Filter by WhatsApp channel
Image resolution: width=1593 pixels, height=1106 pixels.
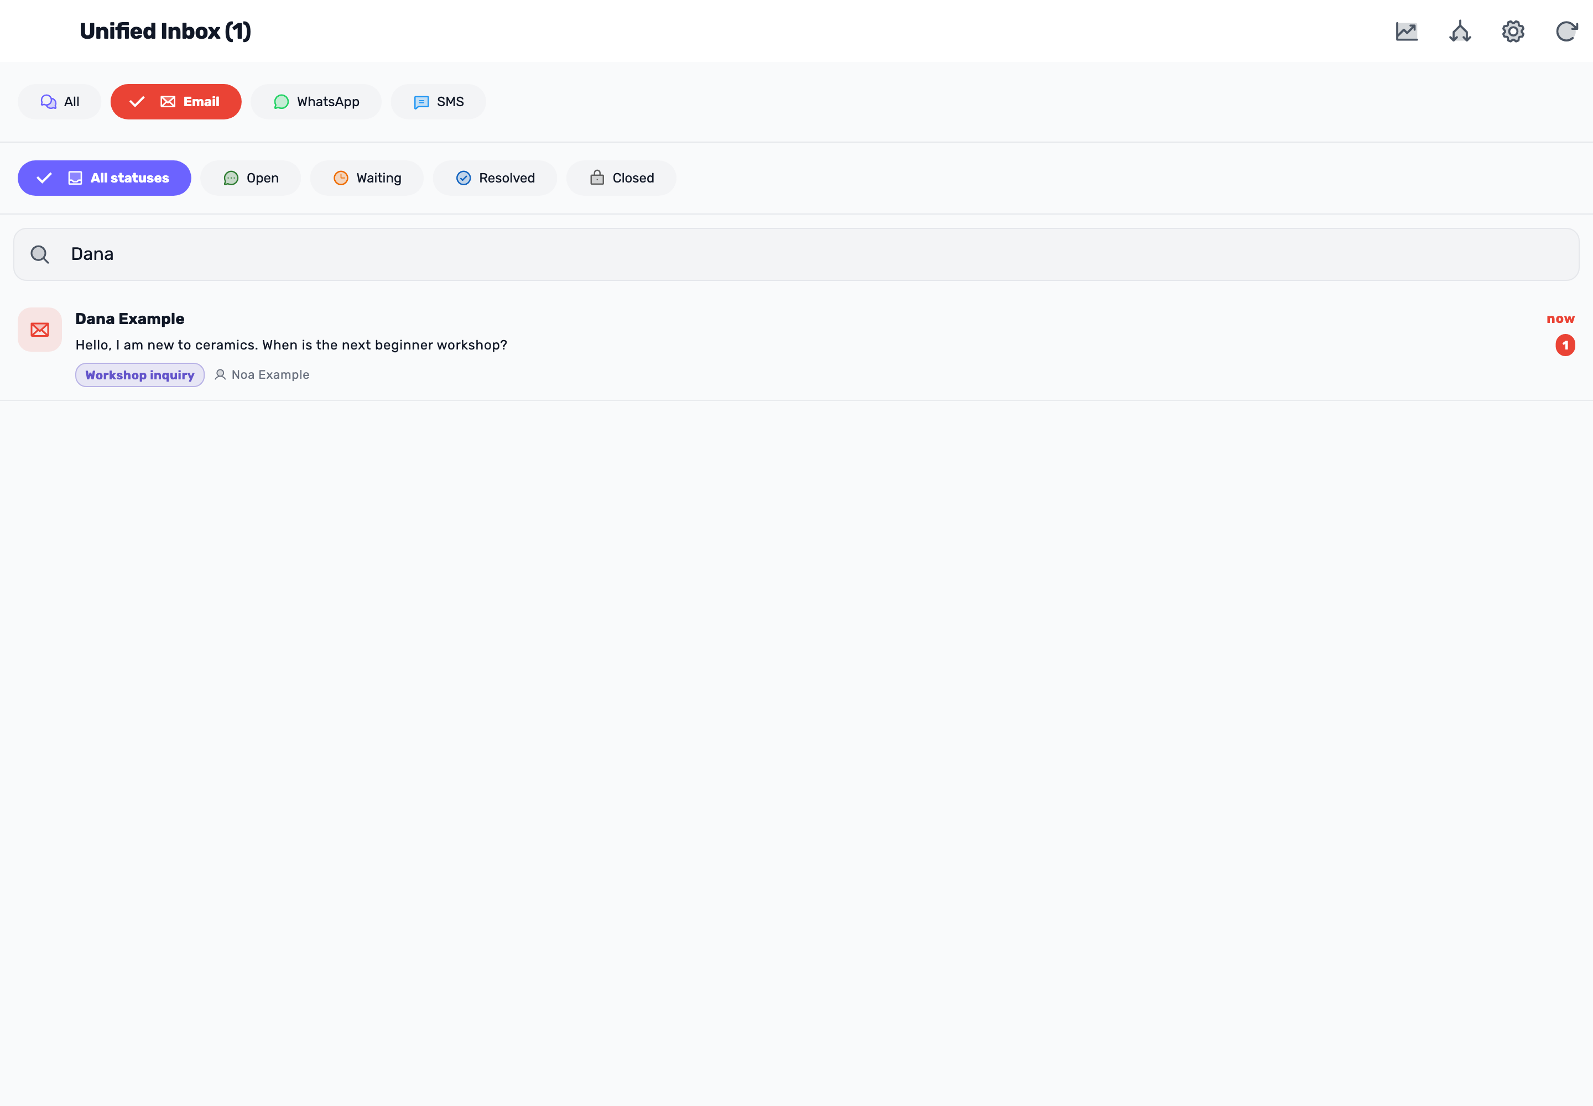pyautogui.click(x=316, y=102)
